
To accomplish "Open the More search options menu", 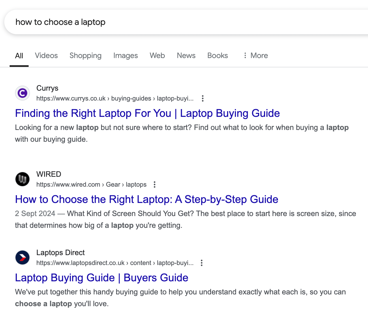I will pos(259,56).
